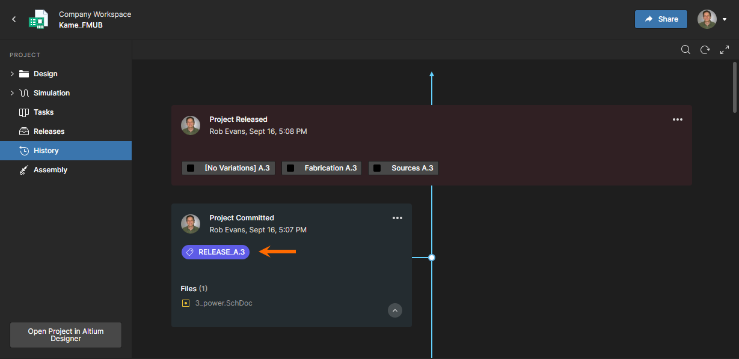The image size is (739, 359).
Task: Click the Rob Evans, Sept 16, 5:08 PM text
Action: click(259, 131)
